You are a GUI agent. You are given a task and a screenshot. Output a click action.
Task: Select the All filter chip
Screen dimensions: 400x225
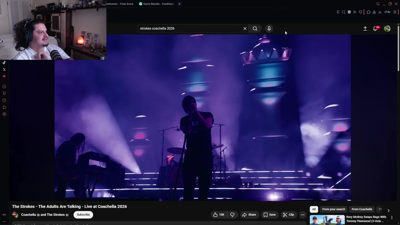(x=314, y=209)
